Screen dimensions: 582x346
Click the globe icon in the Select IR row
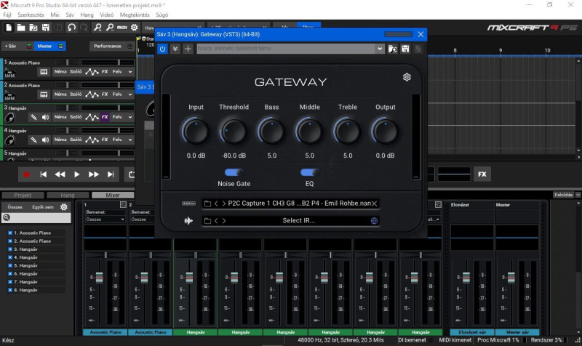(374, 221)
